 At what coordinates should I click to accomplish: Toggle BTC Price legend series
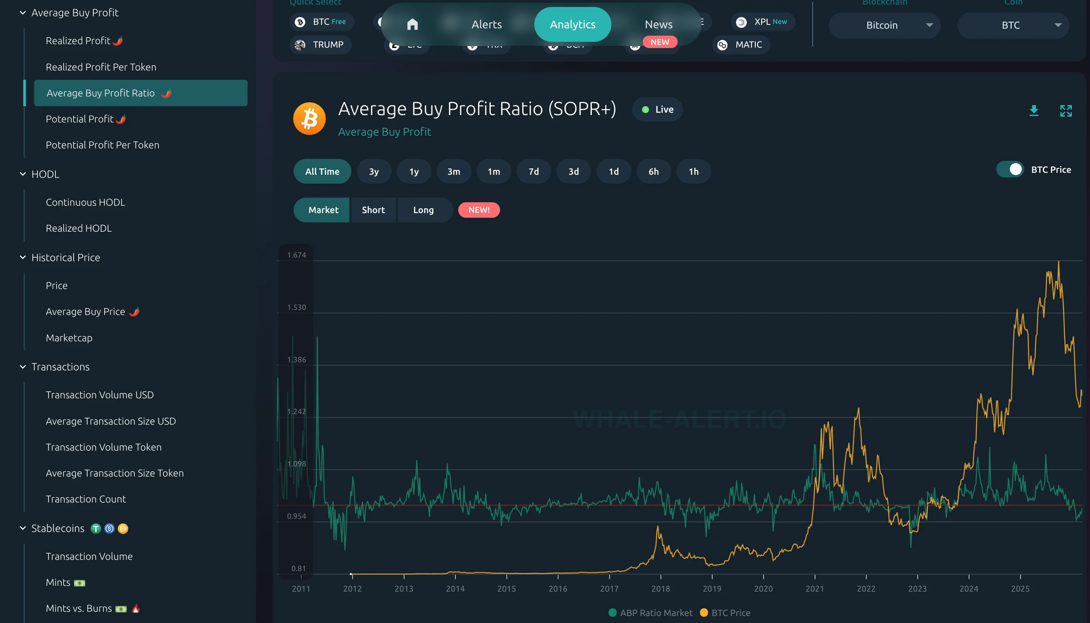[725, 613]
